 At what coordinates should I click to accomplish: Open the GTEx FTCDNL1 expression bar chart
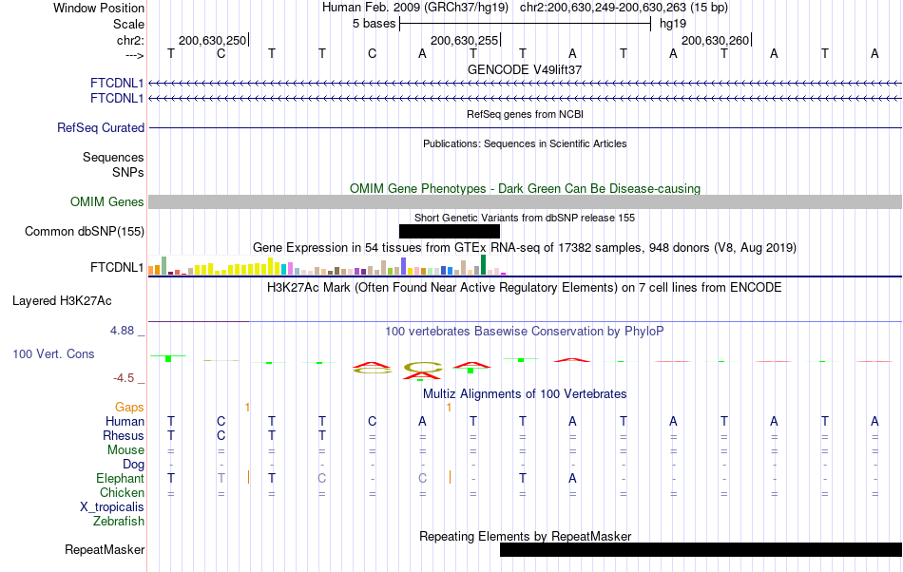click(327, 265)
